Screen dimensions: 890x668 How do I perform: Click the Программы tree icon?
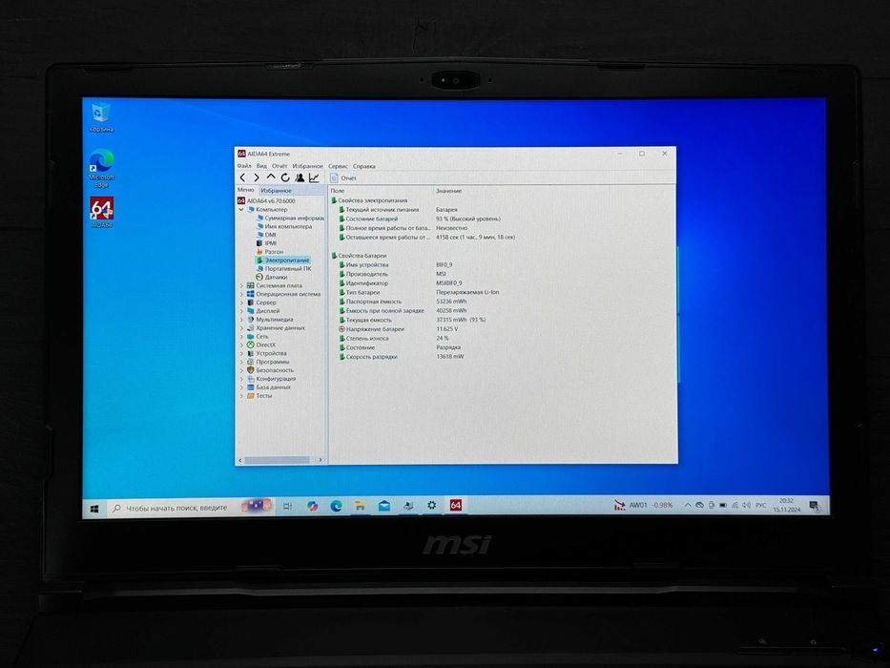250,362
